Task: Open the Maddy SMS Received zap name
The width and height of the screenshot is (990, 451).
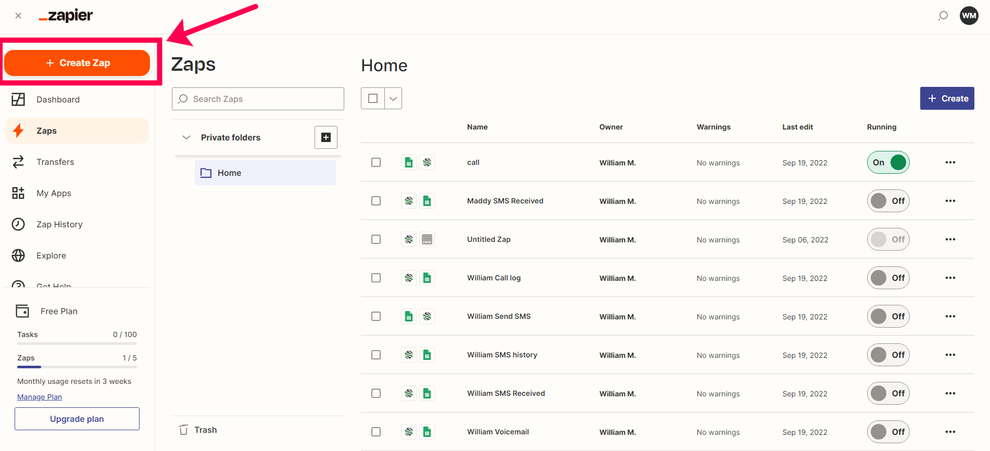Action: [x=505, y=201]
